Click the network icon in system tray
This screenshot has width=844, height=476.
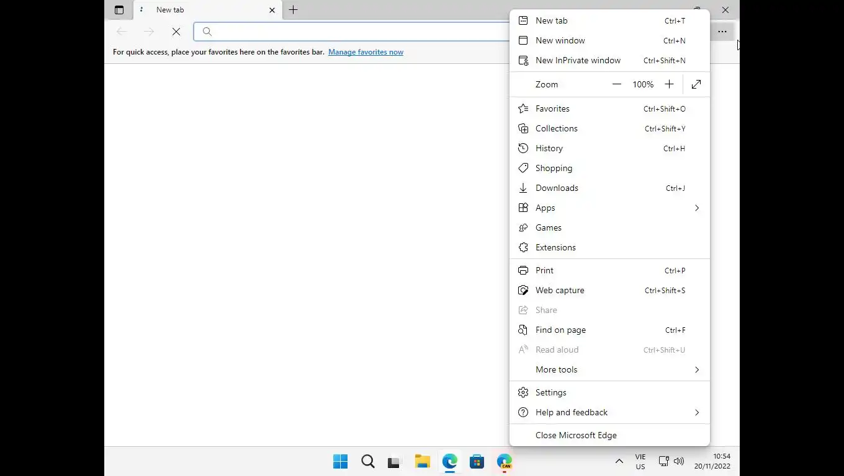click(x=663, y=462)
